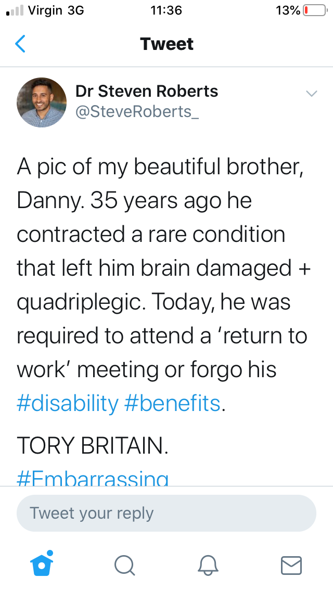Viewport: 333px width, 591px height.
Task: Tap the Tweet header title
Action: (166, 44)
